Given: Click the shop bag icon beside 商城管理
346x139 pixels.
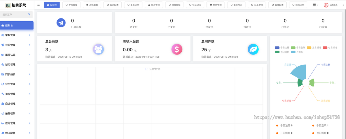Looking at the screenshot, I should coord(3,104).
